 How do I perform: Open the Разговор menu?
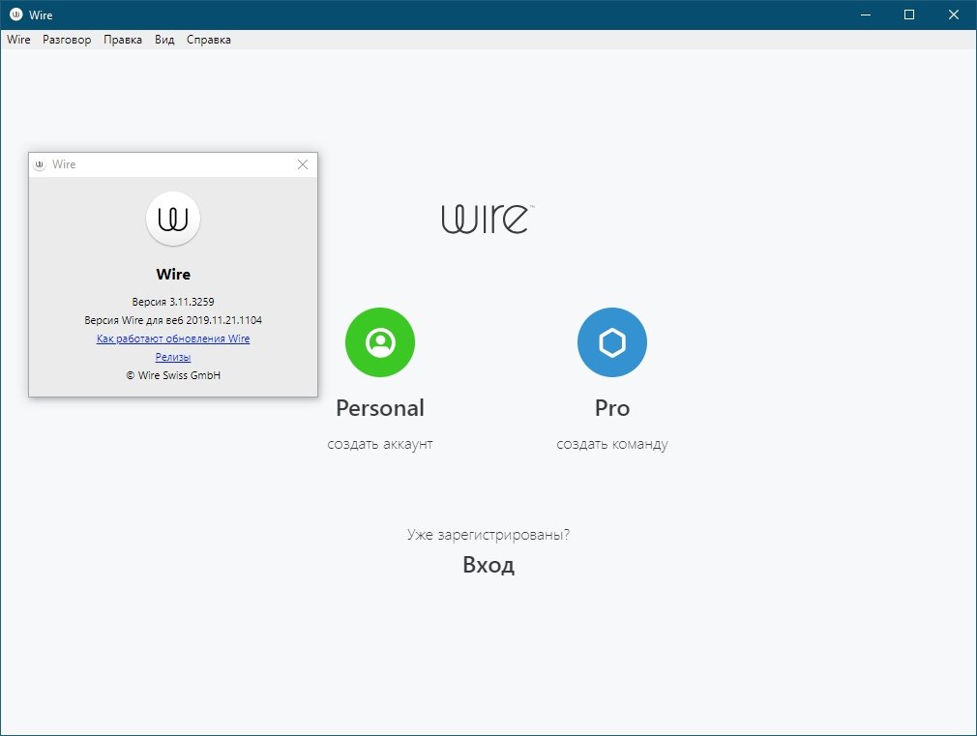[67, 40]
